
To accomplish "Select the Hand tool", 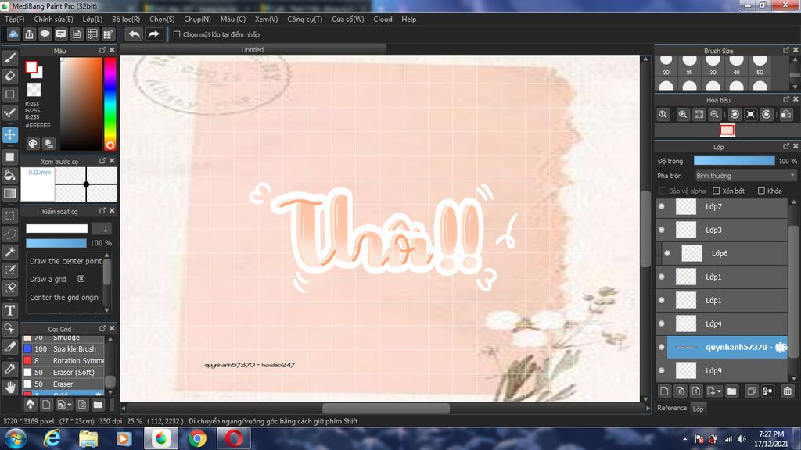I will coord(9,387).
